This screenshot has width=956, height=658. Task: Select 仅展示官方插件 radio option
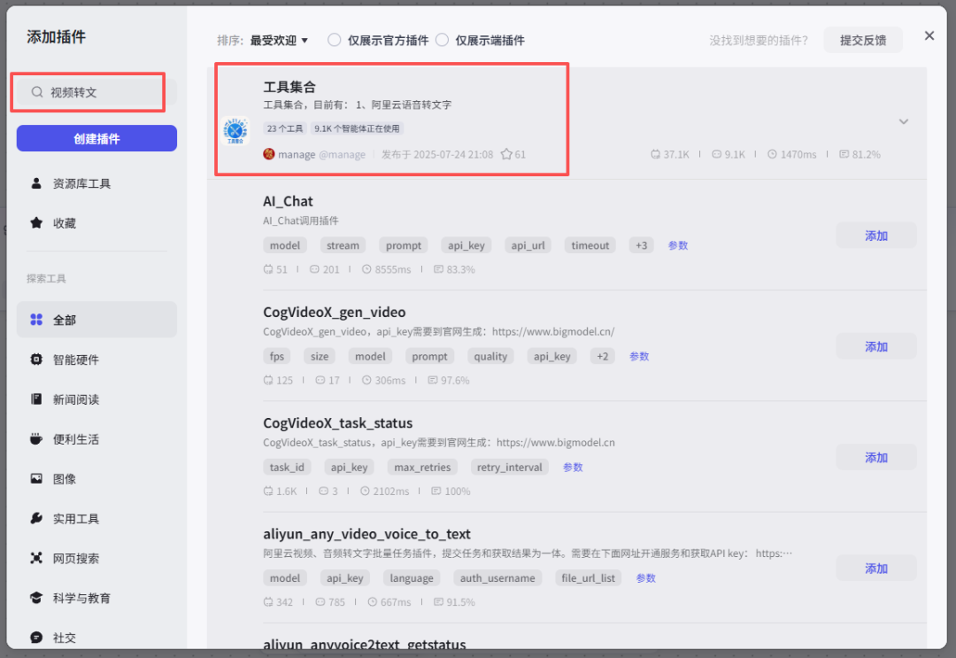[x=334, y=40]
